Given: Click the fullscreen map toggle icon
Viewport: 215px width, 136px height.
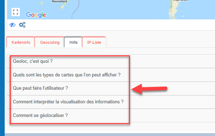Looking at the screenshot, I should tap(15, 12).
